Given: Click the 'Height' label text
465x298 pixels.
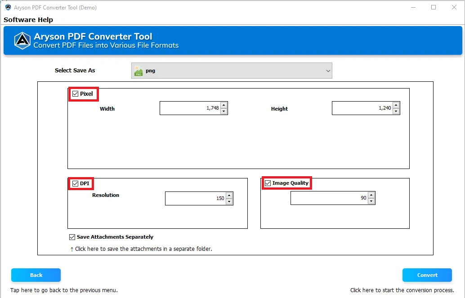Looking at the screenshot, I should [279, 108].
